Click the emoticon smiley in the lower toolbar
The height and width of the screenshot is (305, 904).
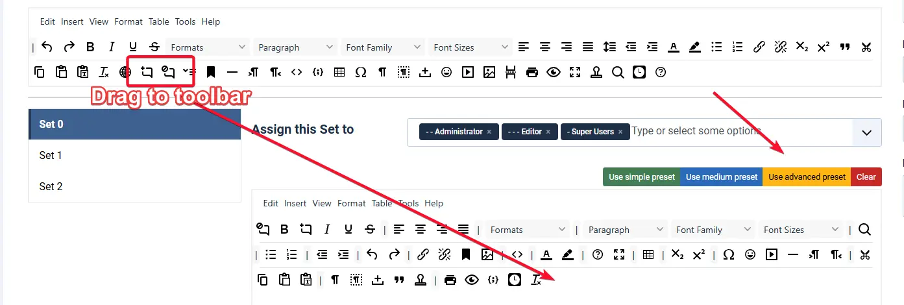(750, 254)
